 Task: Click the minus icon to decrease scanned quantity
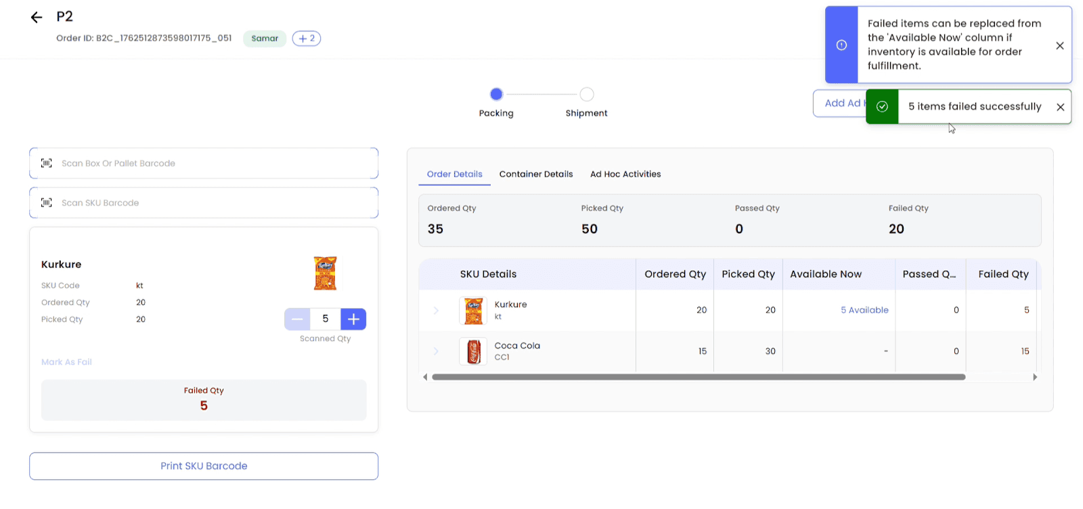[297, 319]
